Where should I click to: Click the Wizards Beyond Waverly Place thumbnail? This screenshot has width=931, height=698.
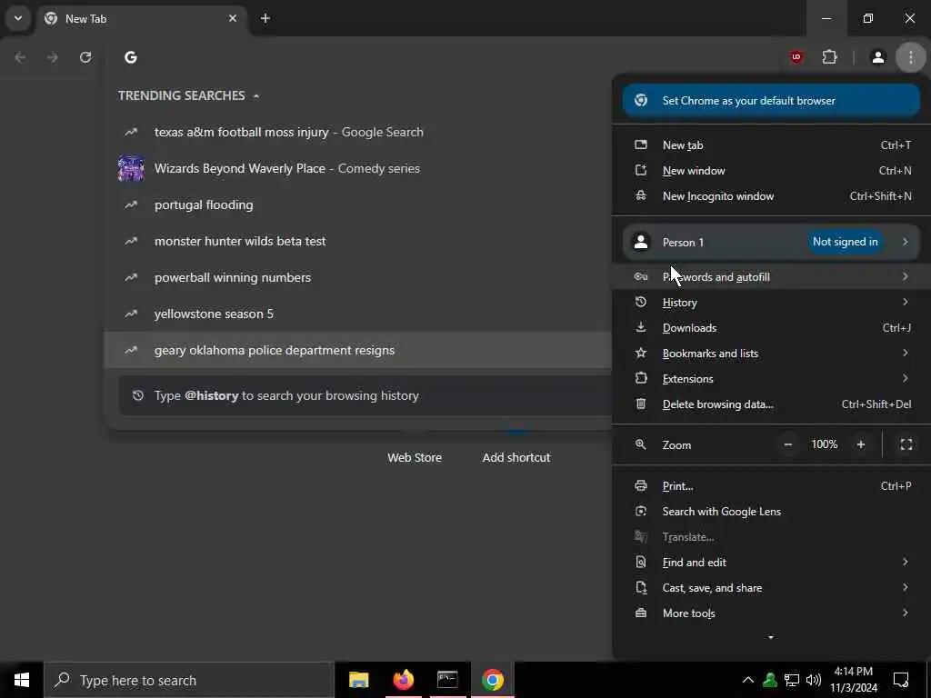click(x=131, y=168)
